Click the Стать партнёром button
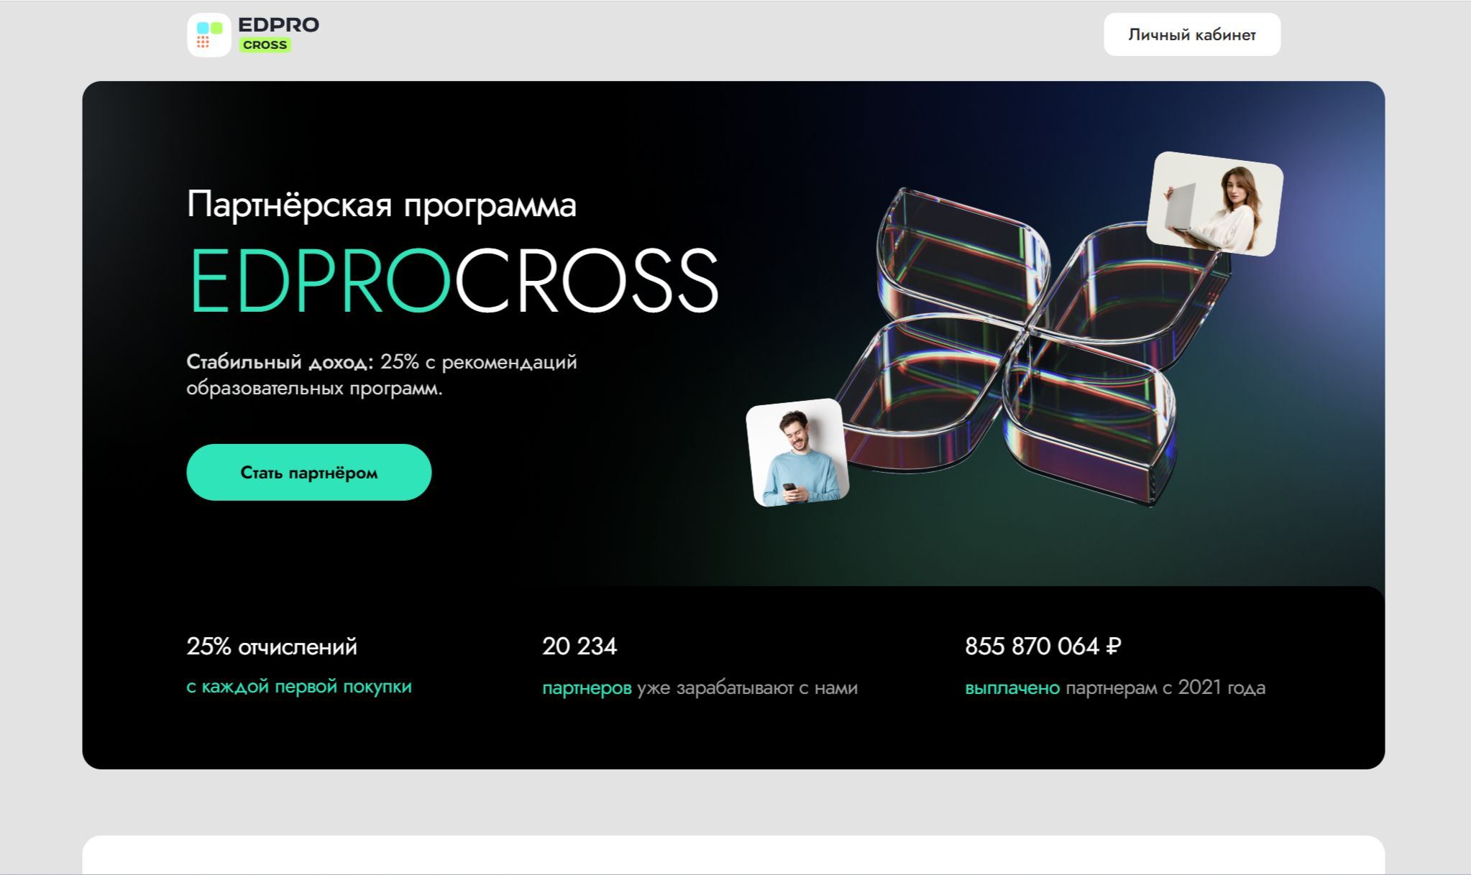This screenshot has height=875, width=1471. pyautogui.click(x=309, y=472)
